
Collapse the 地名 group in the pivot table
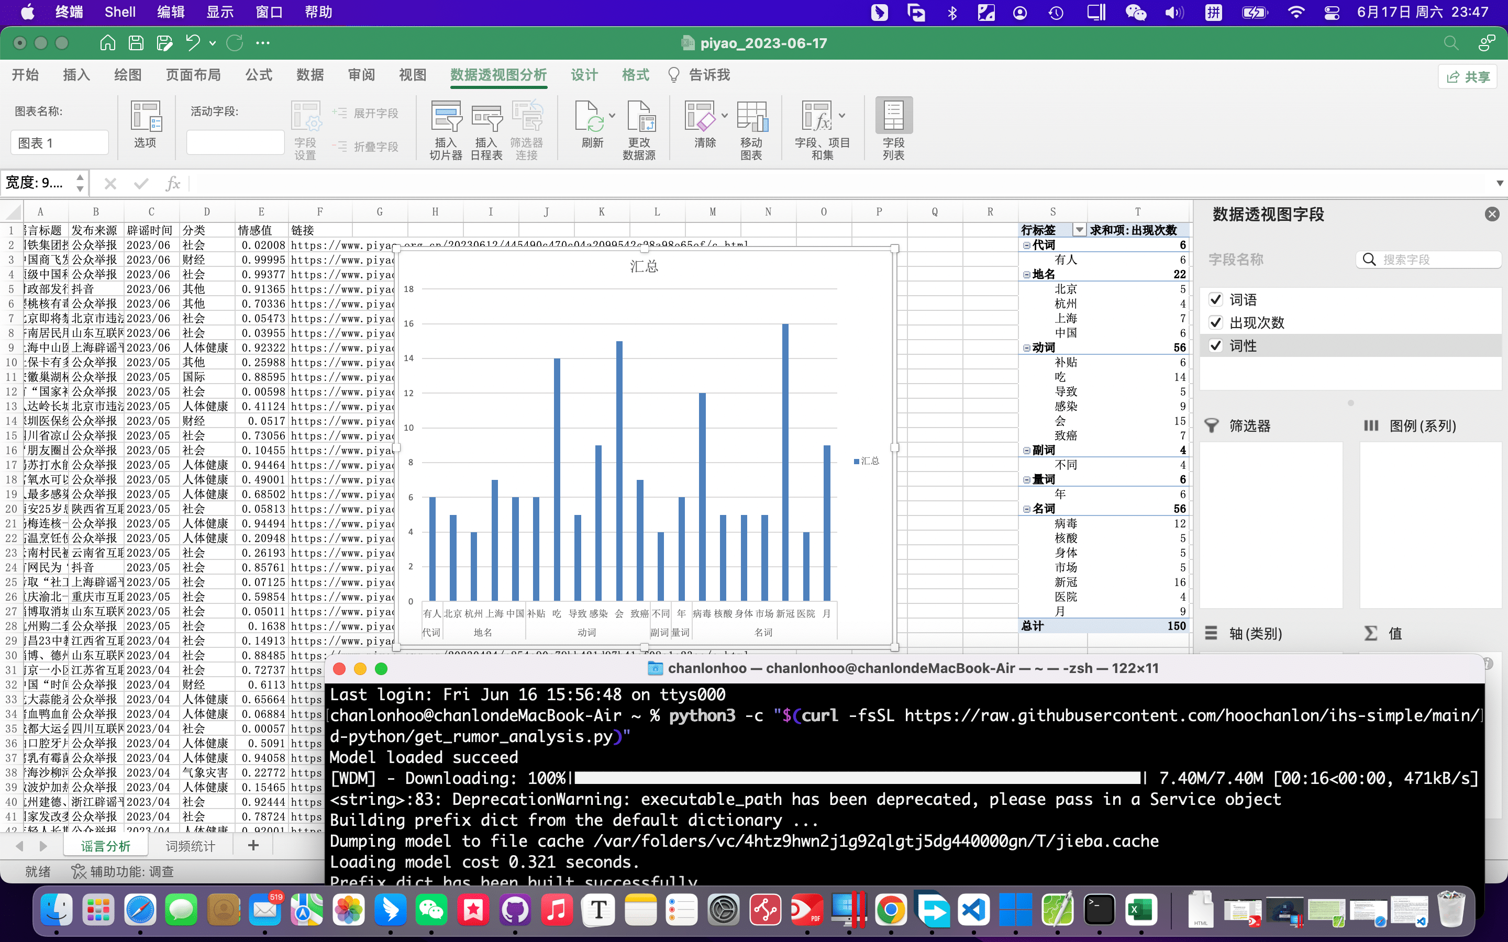pyautogui.click(x=1026, y=274)
